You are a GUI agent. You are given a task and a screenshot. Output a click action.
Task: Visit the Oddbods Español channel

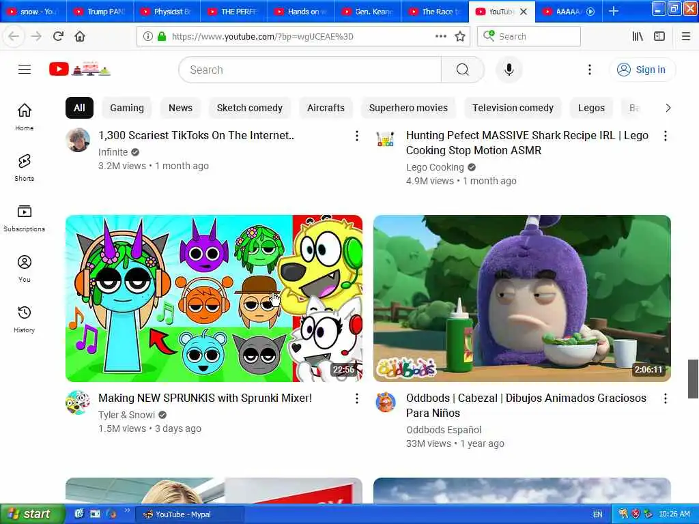coord(444,430)
